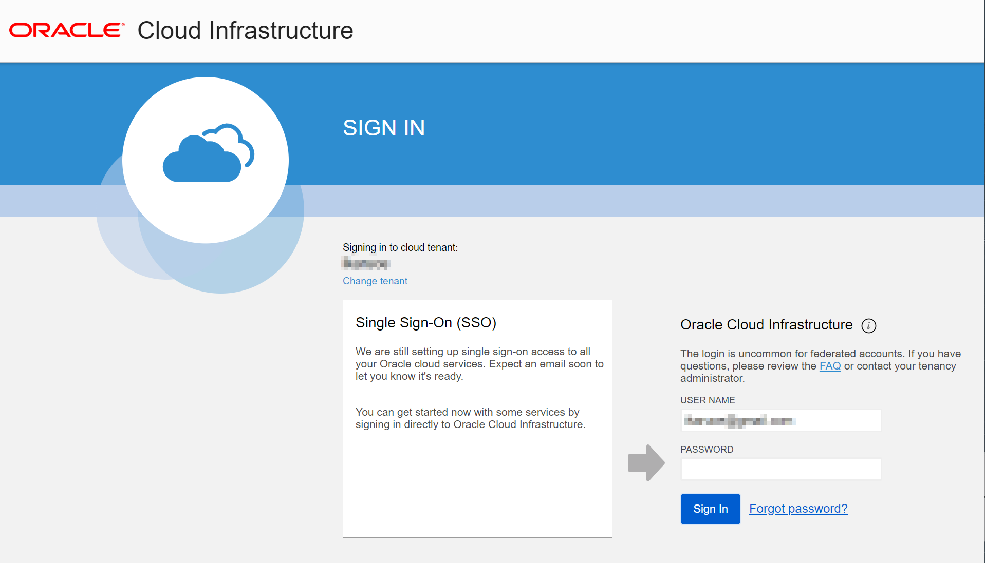
Task: Click the blurred tenant name text
Action: pos(366,264)
